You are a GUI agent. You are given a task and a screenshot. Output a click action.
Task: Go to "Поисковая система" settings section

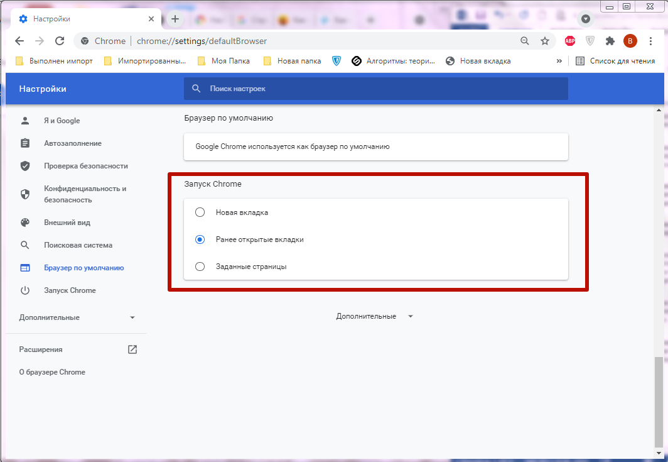click(78, 245)
